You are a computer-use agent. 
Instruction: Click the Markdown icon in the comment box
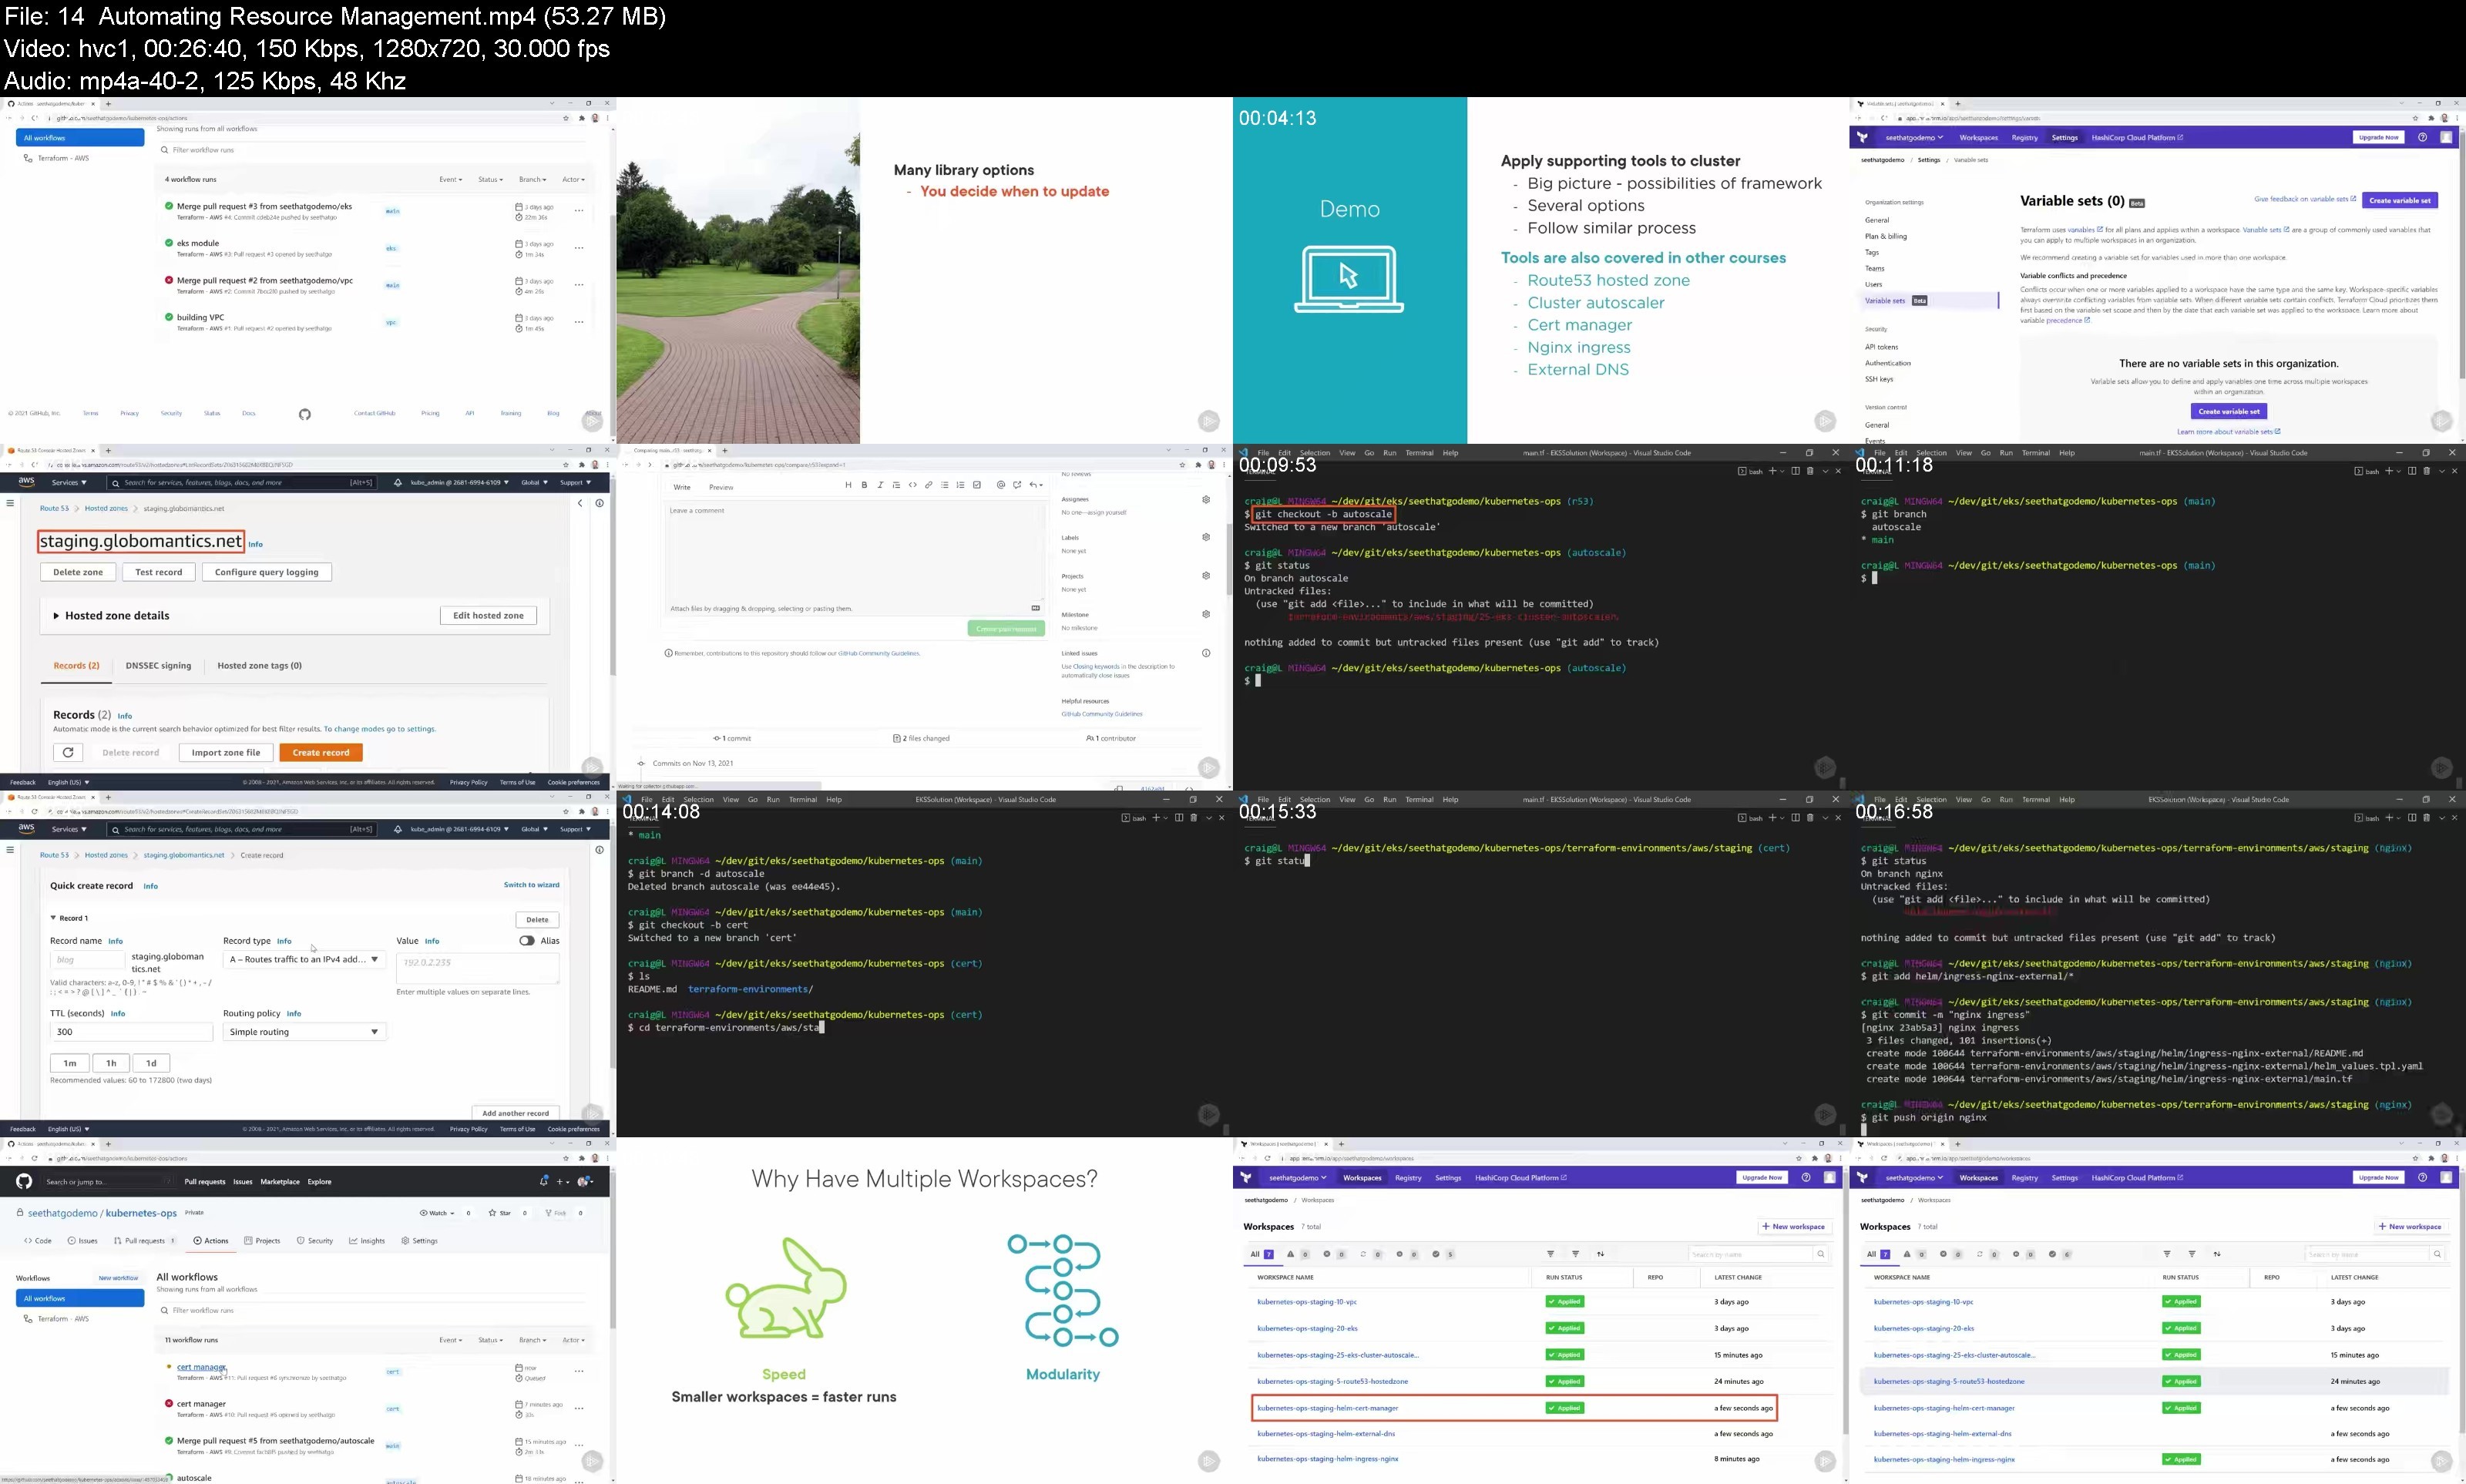(x=1035, y=608)
